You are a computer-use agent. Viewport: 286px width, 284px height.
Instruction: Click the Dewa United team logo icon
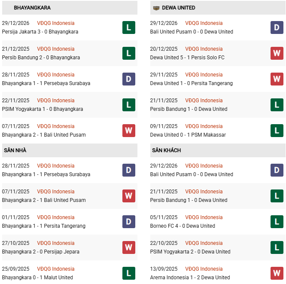pyautogui.click(x=156, y=8)
